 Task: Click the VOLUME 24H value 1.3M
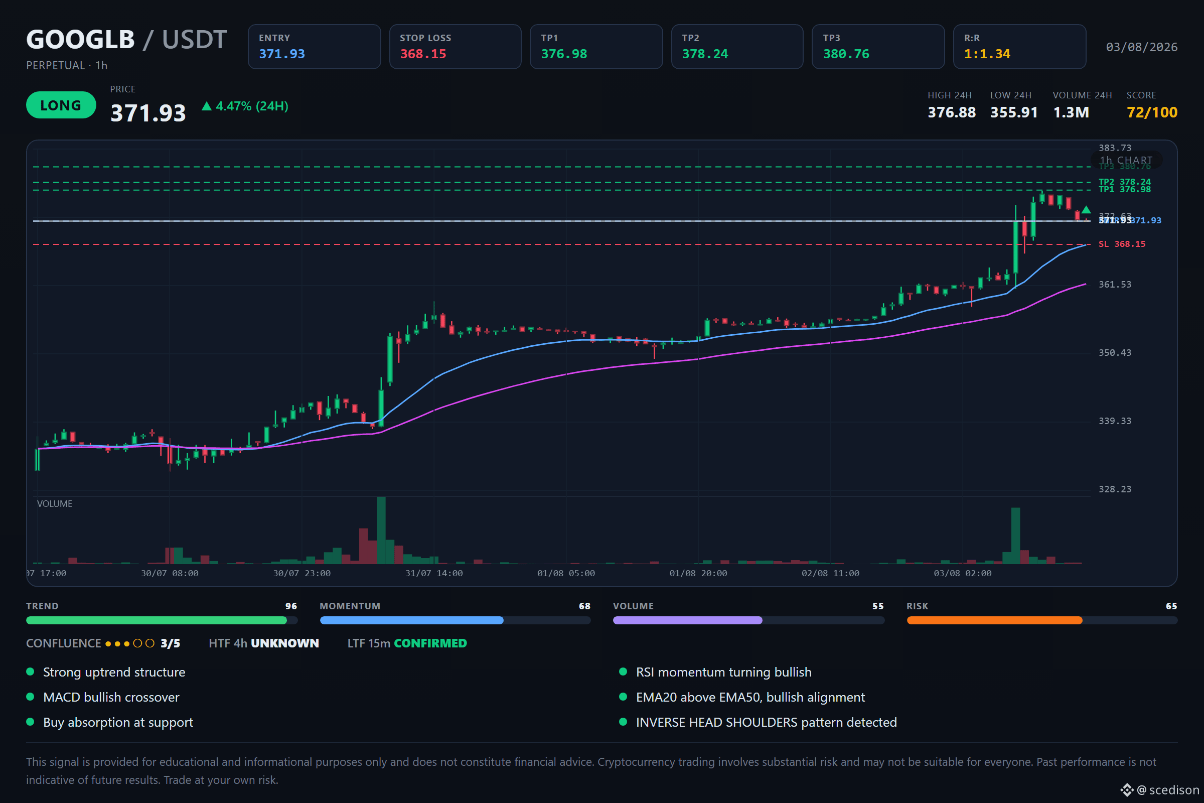click(x=1071, y=112)
